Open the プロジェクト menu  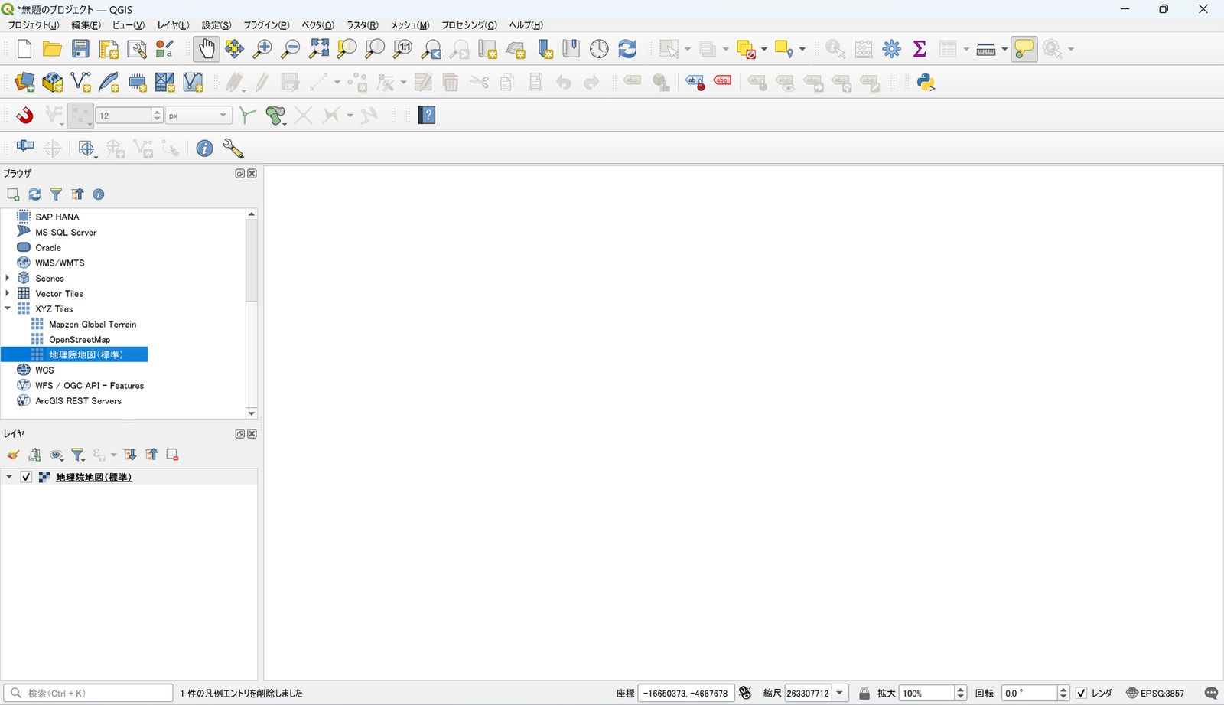point(33,25)
